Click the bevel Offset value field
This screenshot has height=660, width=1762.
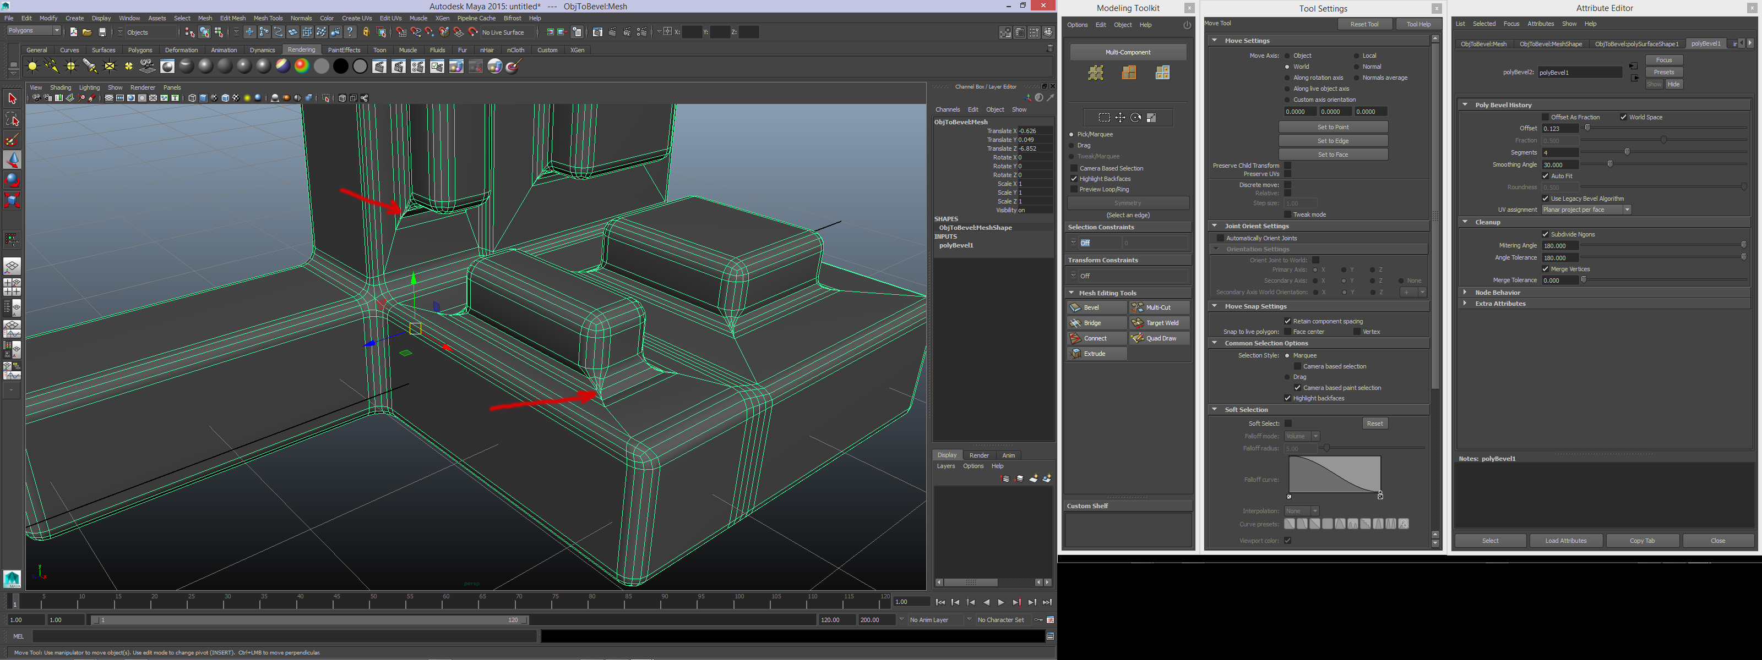pos(1559,129)
